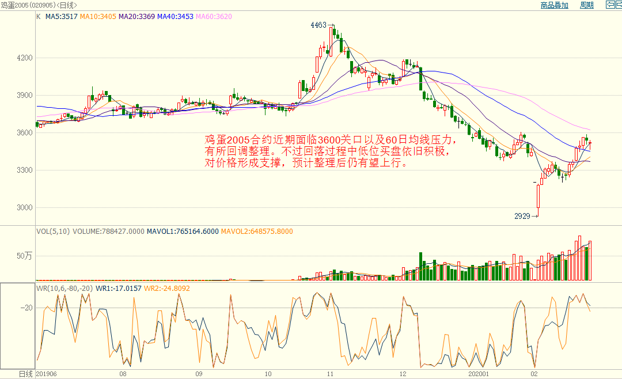Select the MA5:3517 indicator label
The width and height of the screenshot is (622, 379).
pos(61,17)
